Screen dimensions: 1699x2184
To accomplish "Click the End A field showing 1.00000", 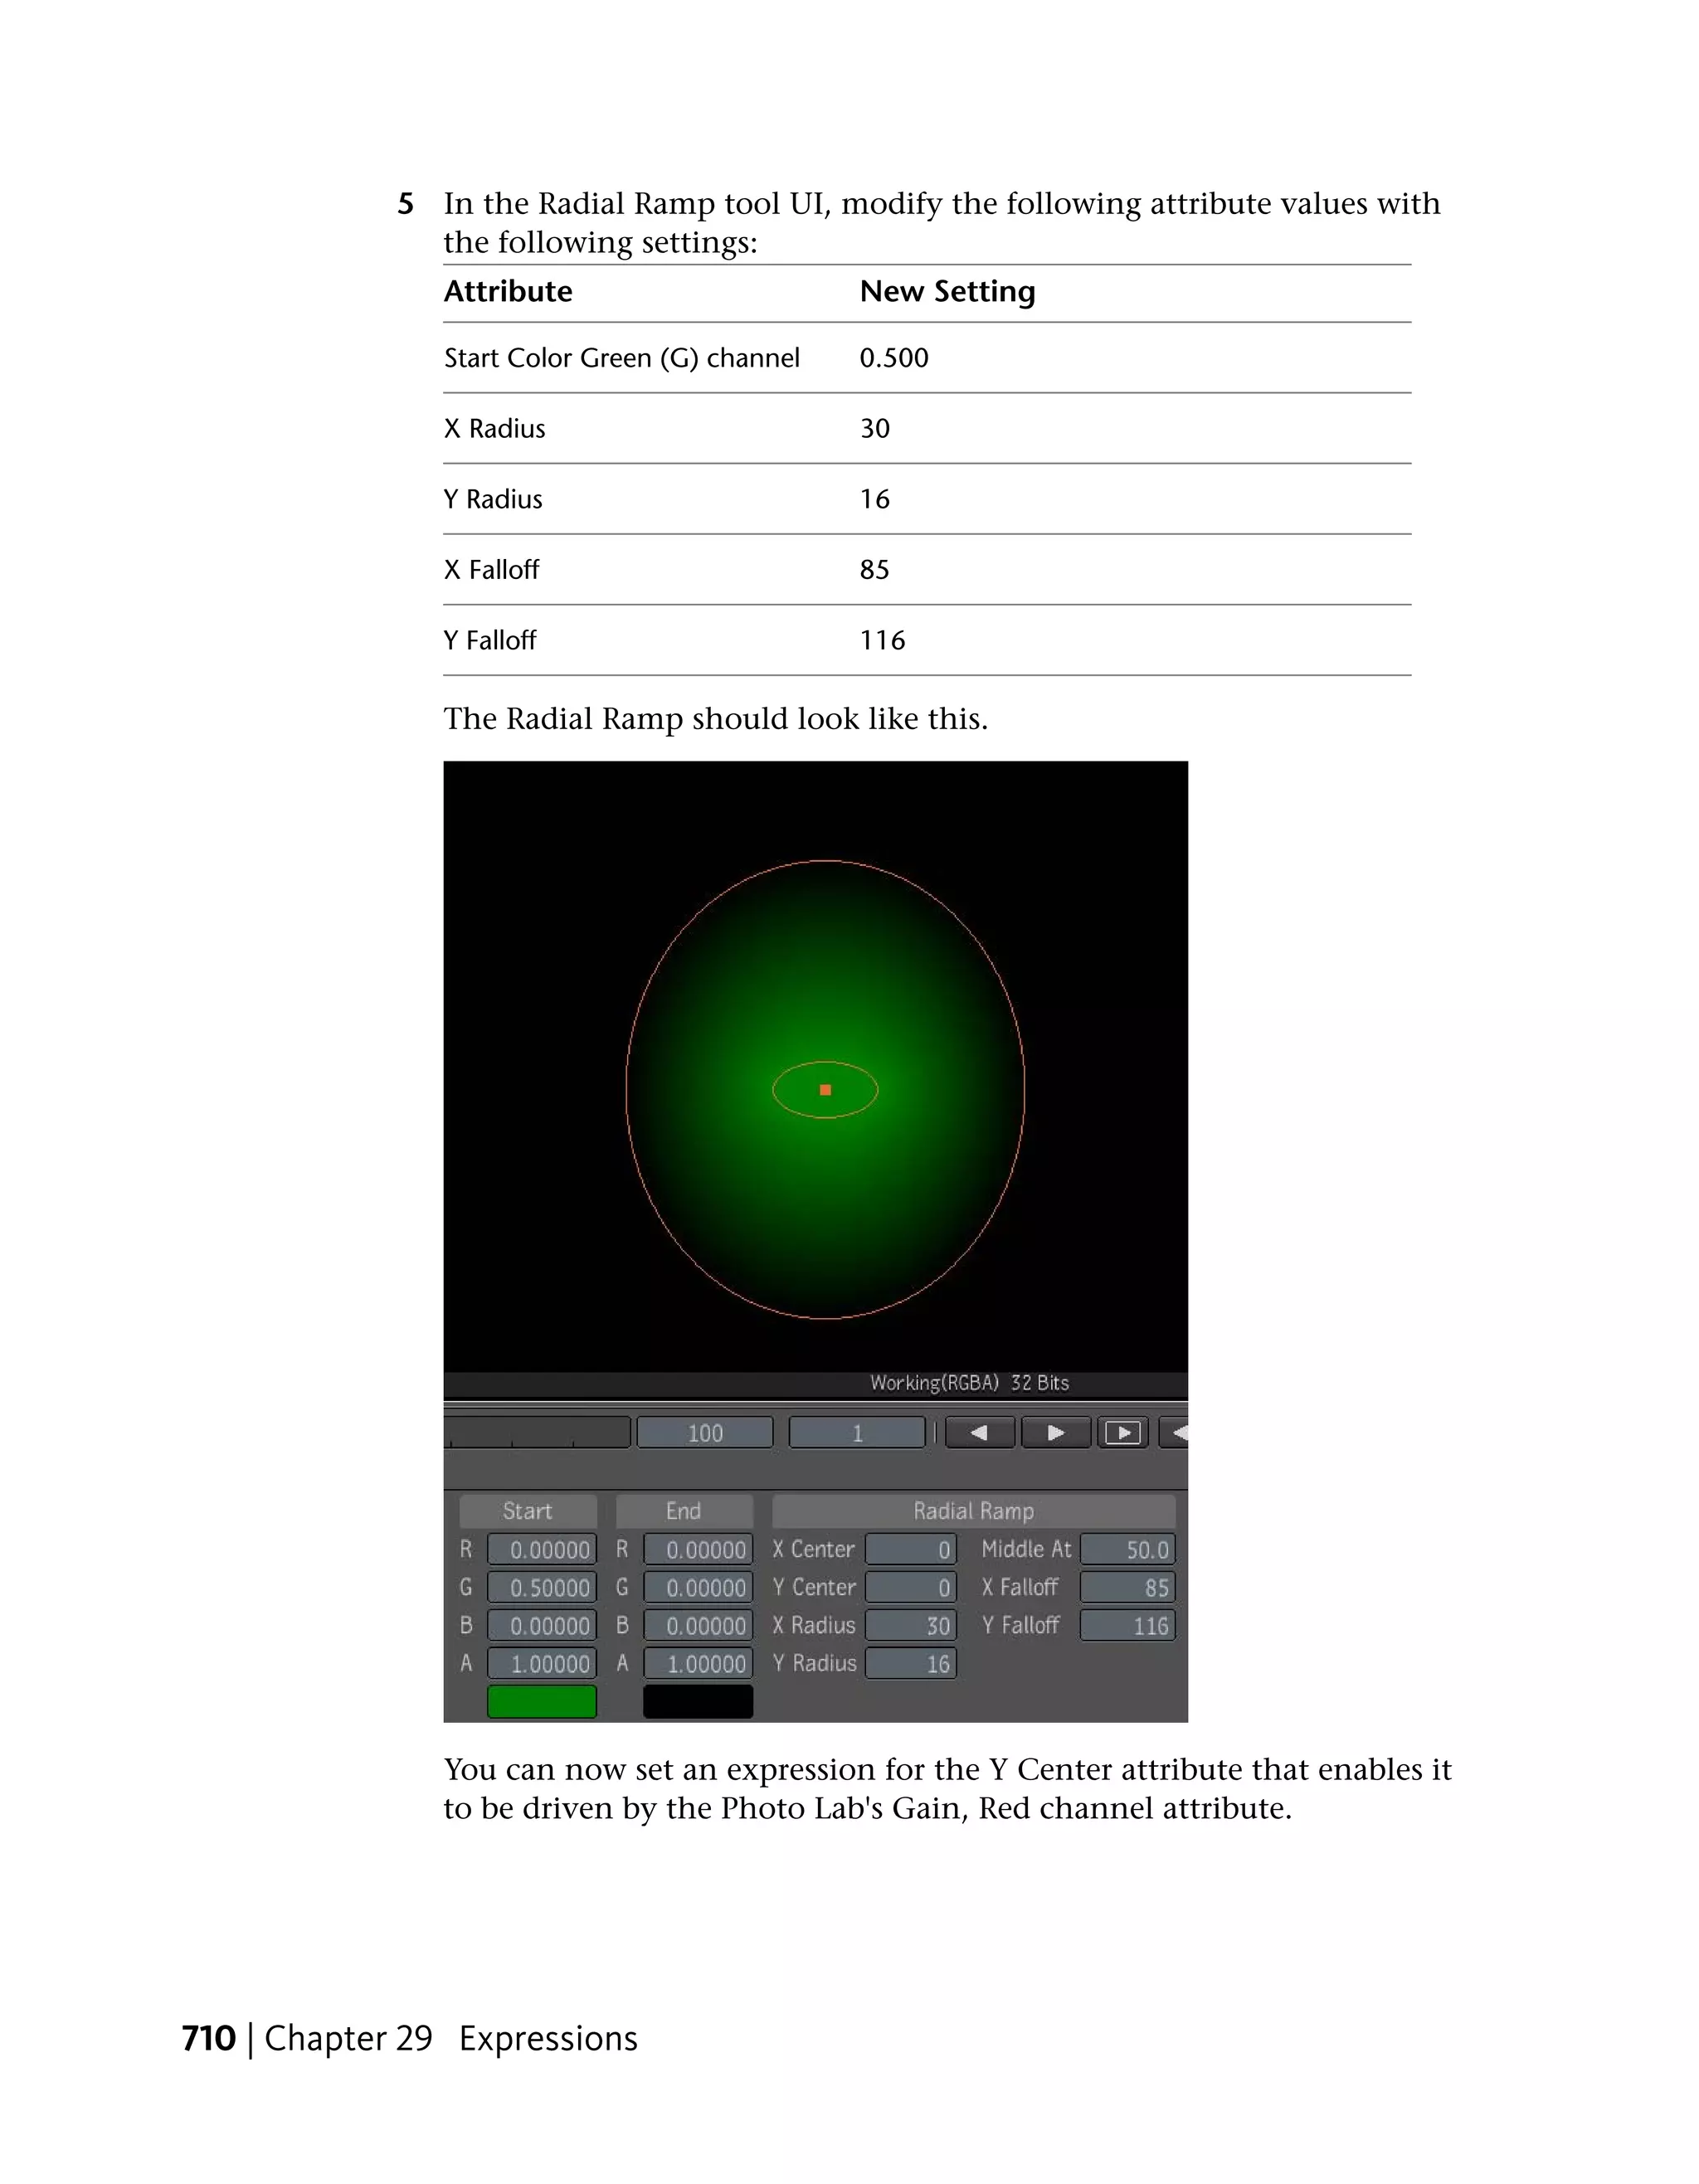I will click(x=698, y=1663).
